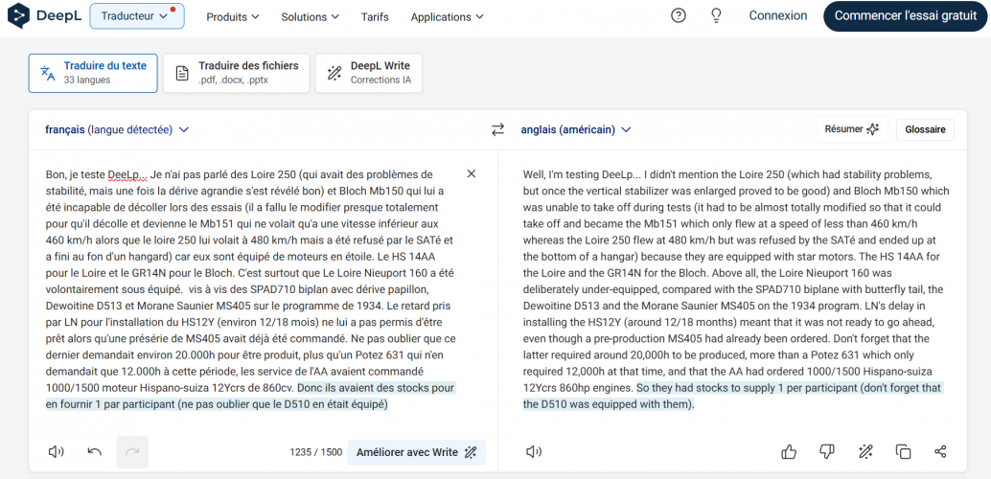Click the DeepL logo
The height and width of the screenshot is (479, 991).
[x=44, y=15]
